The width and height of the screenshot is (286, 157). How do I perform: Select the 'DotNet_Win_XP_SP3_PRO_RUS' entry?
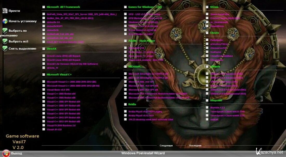(70, 18)
